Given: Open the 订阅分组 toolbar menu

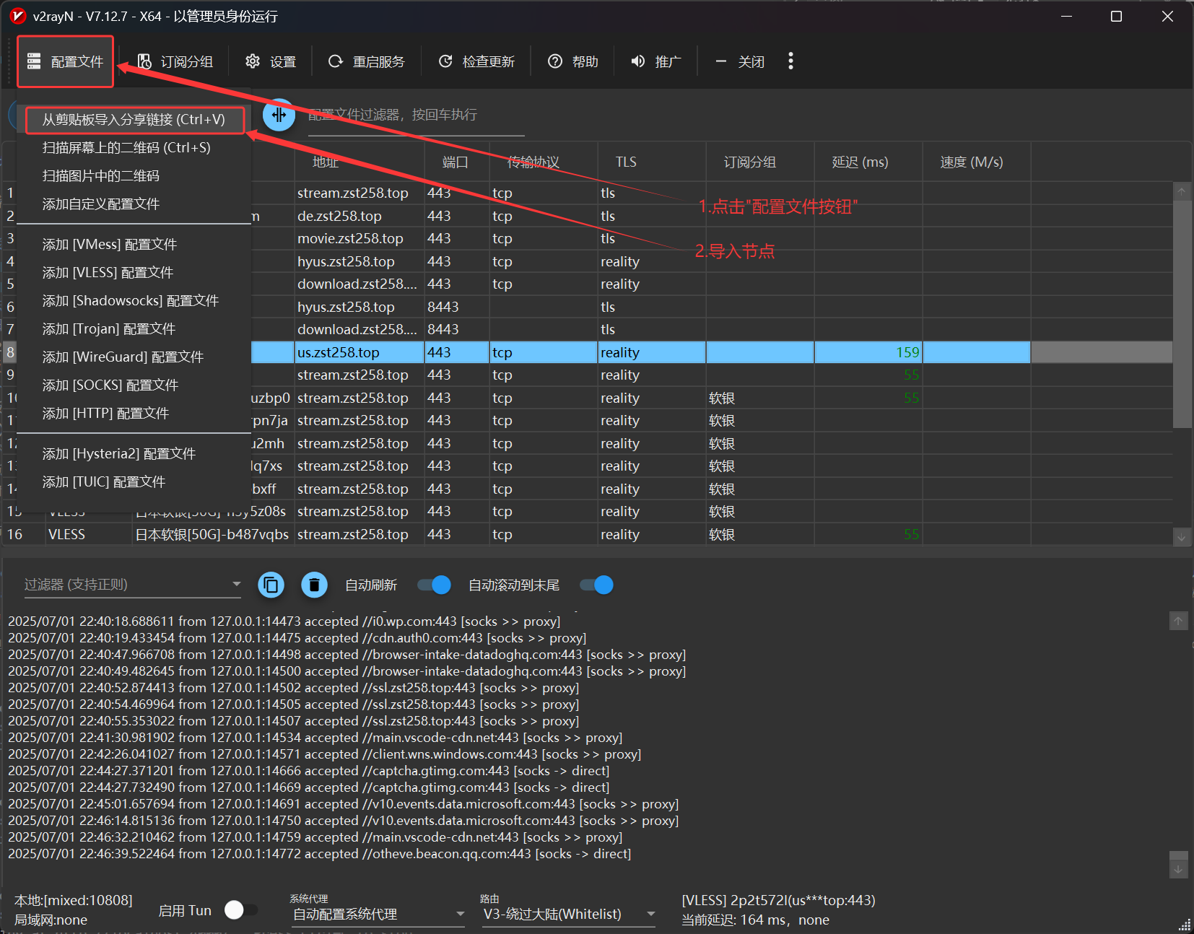Looking at the screenshot, I should pos(175,61).
